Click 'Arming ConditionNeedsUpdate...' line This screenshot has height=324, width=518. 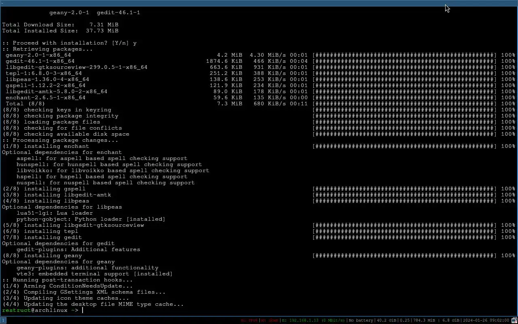[67, 286]
